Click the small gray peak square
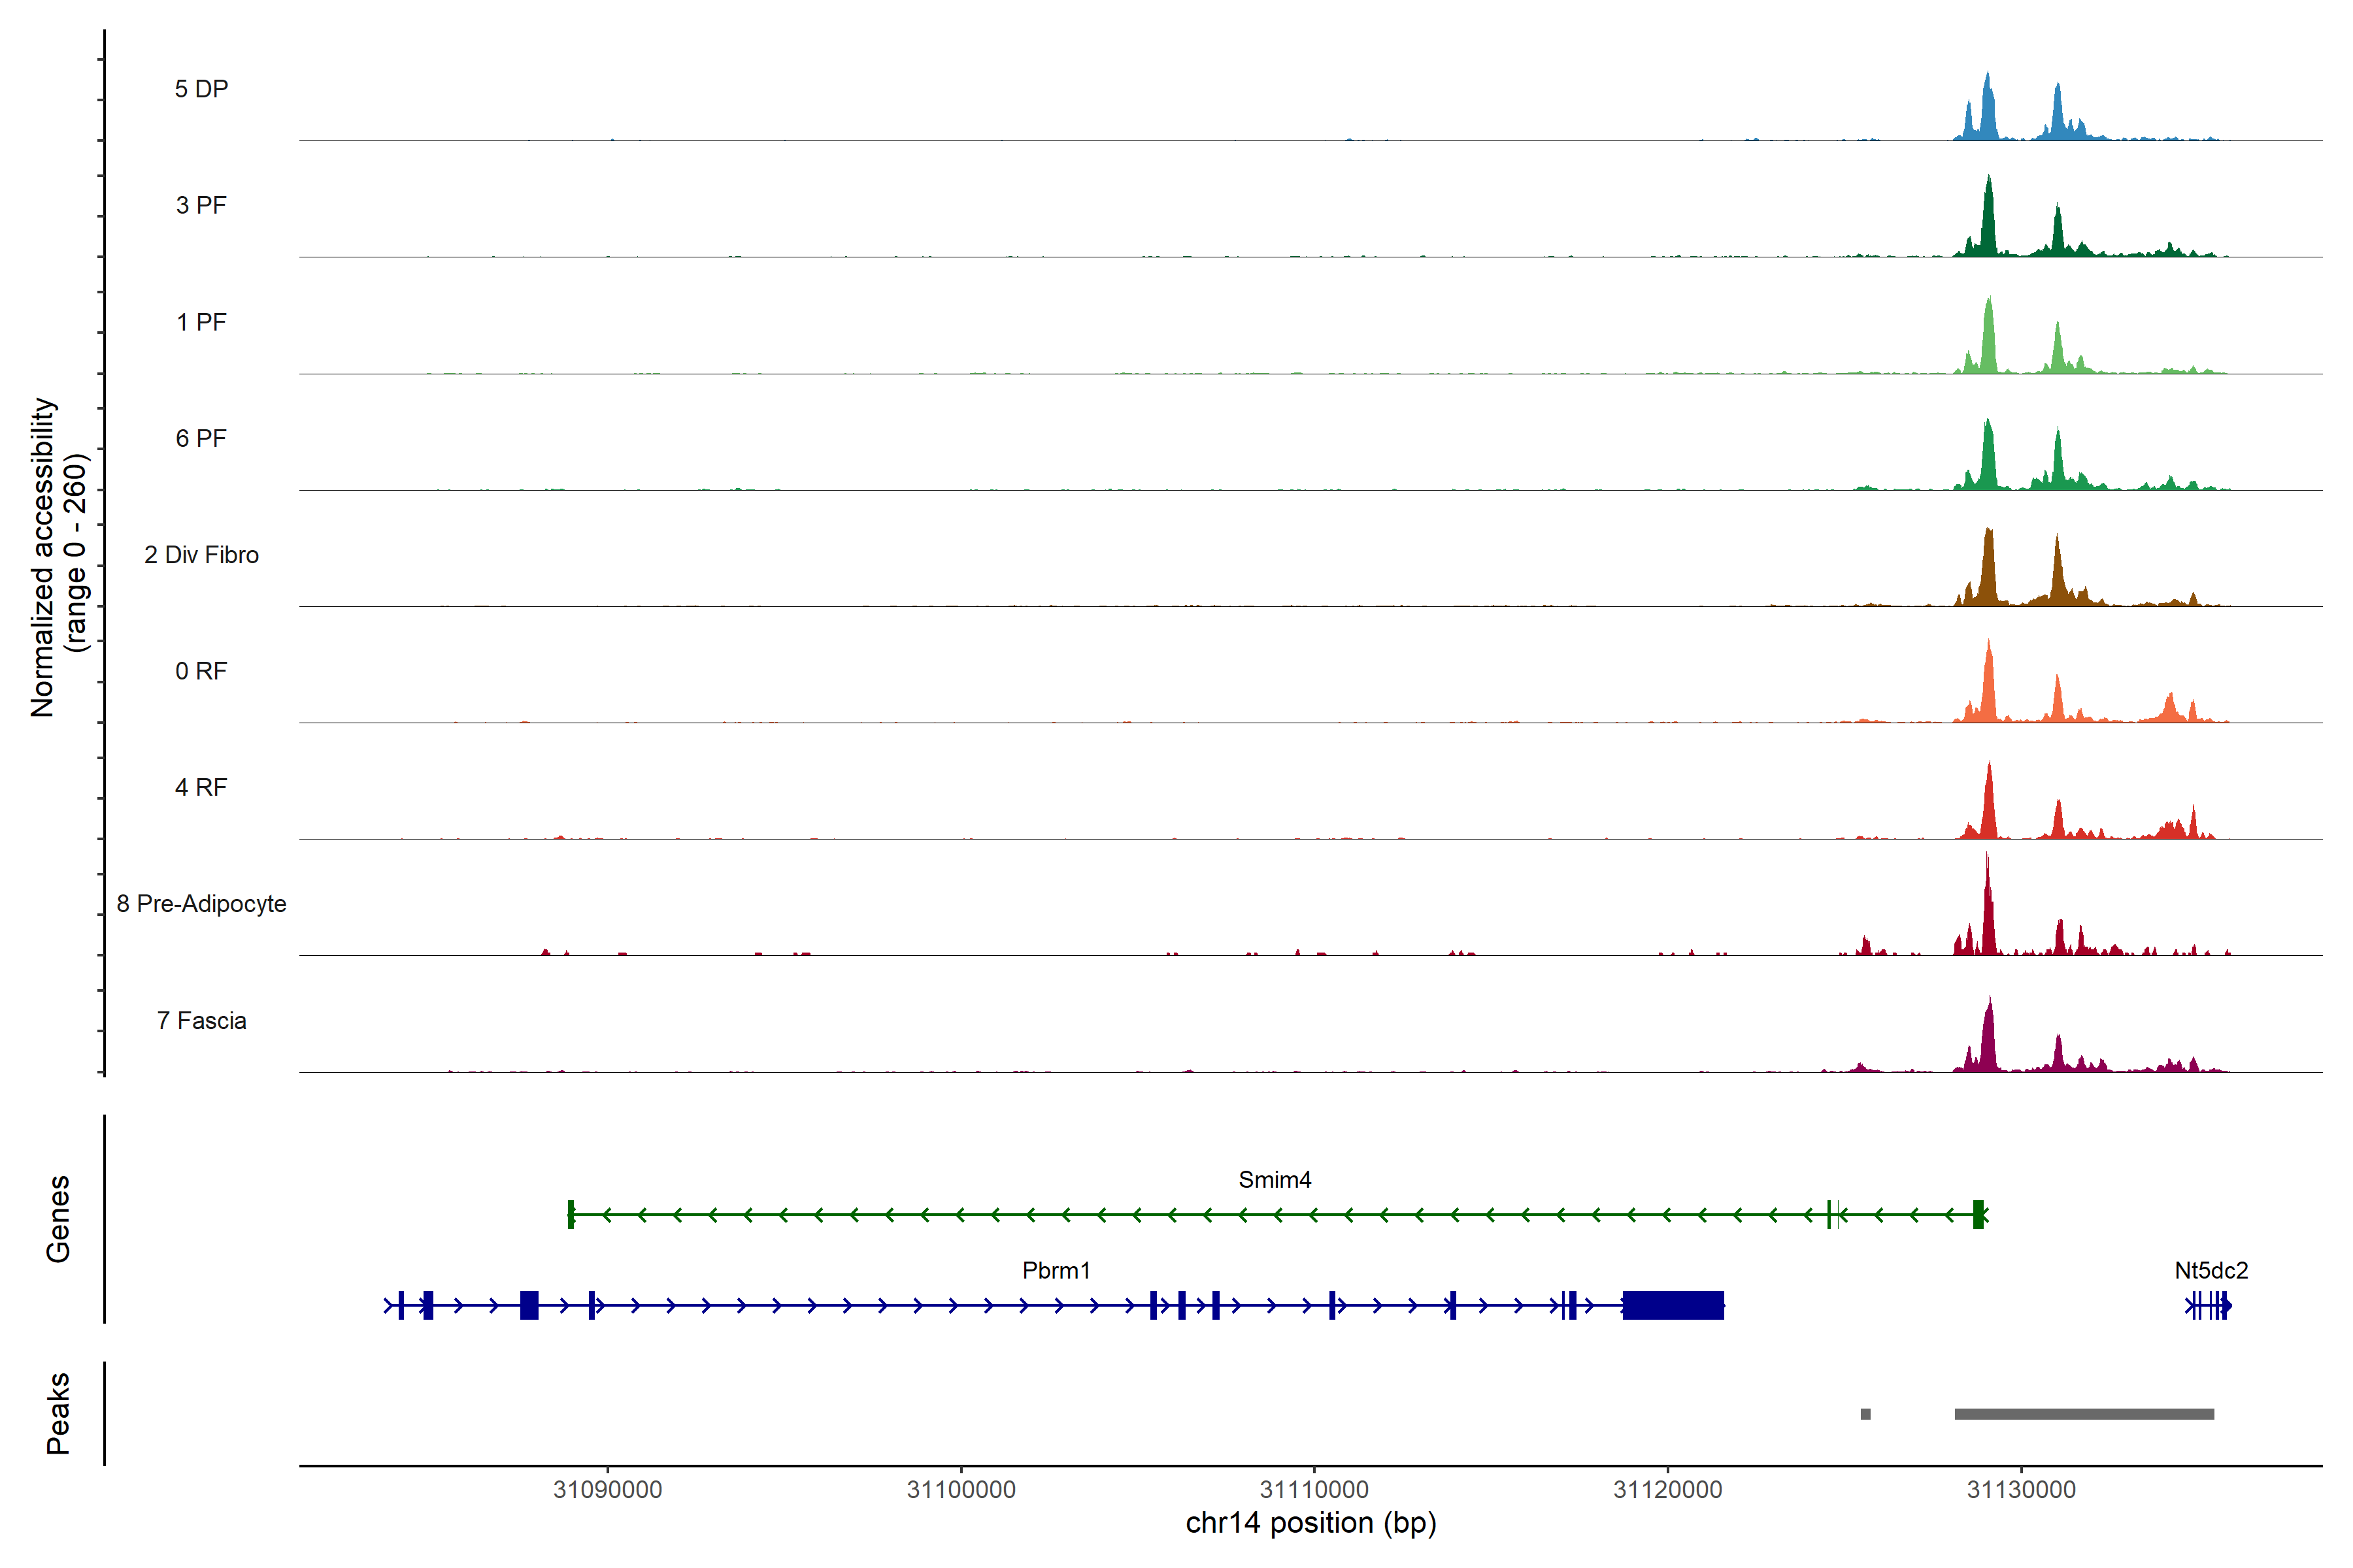The height and width of the screenshot is (1568, 2353). (1865, 1414)
